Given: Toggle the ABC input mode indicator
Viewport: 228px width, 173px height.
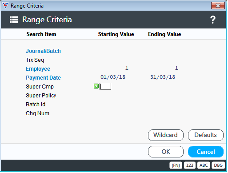Looking at the screenshot, I should [204, 165].
